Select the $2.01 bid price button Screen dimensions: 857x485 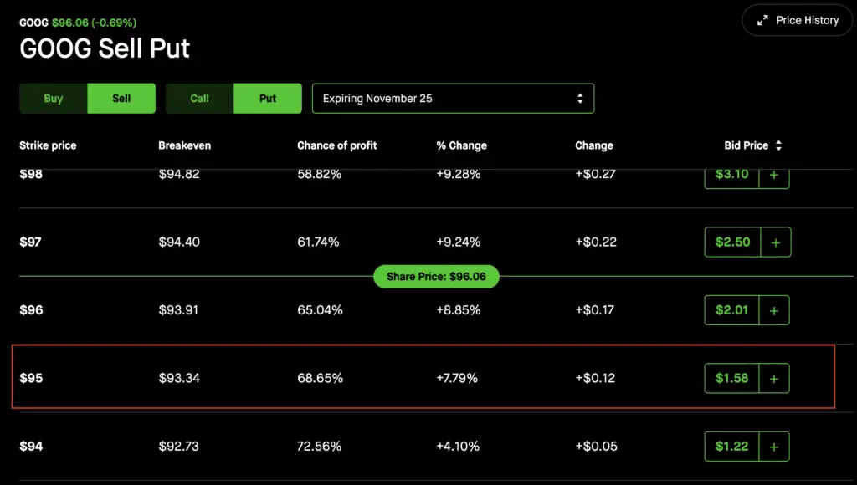pos(731,310)
